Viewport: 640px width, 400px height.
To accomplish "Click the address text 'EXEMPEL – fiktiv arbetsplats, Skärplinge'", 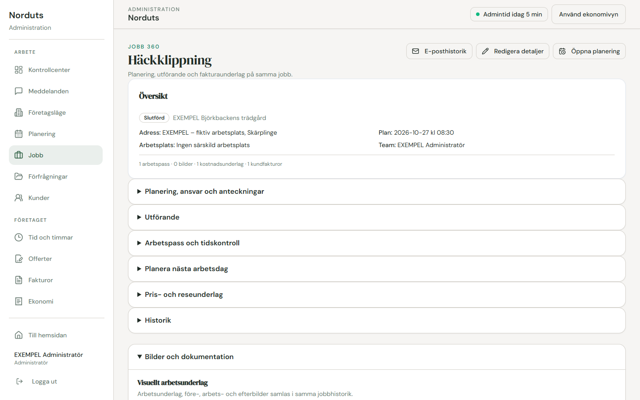I will (x=220, y=132).
